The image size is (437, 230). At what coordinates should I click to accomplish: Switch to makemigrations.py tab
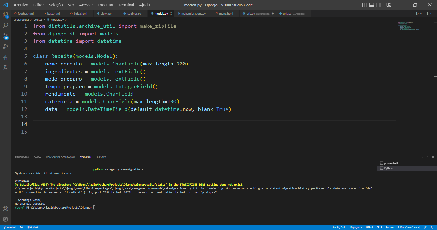pos(193,14)
